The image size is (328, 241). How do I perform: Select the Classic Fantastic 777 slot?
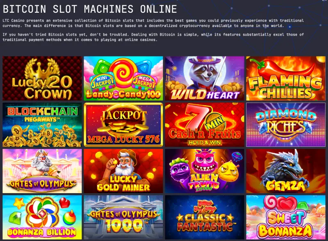click(x=205, y=217)
